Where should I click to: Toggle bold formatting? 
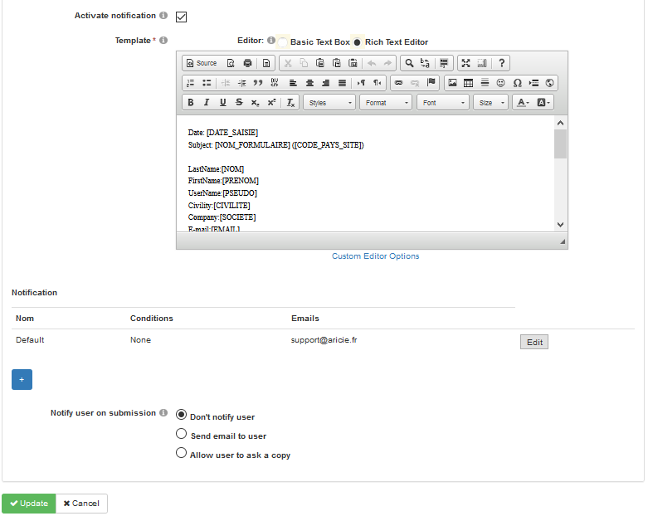tap(190, 103)
